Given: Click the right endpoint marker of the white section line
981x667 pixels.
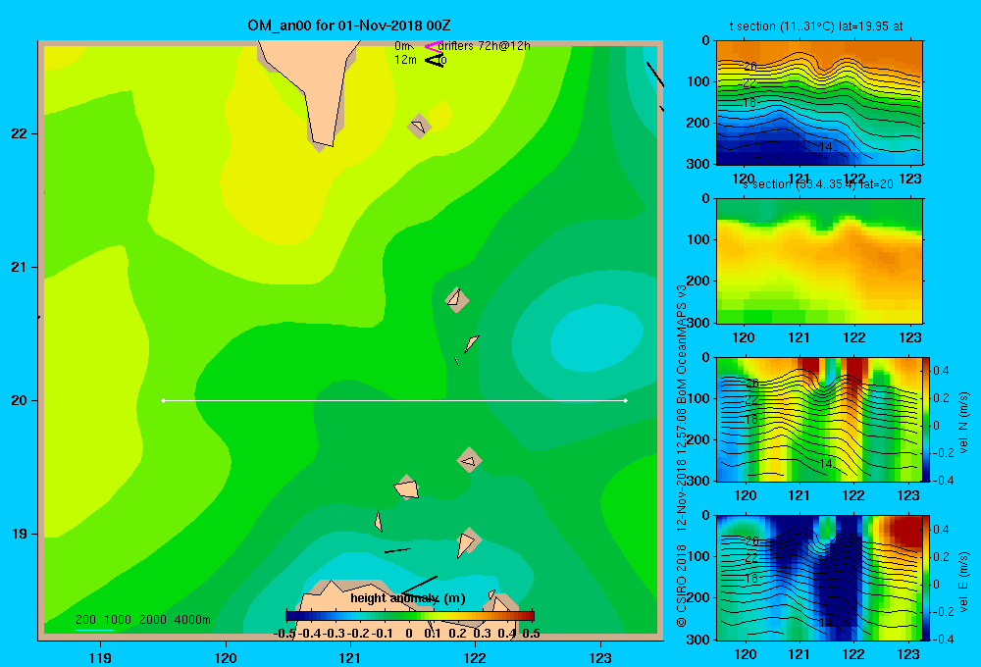Looking at the screenshot, I should tap(626, 400).
